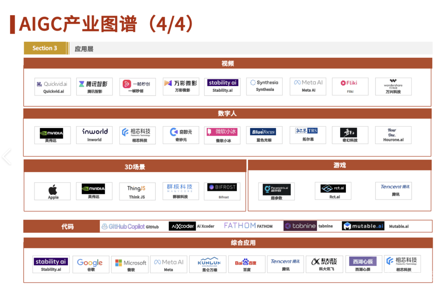Open the 奇妙元 logo card
This screenshot has width=442, height=289.
click(181, 135)
